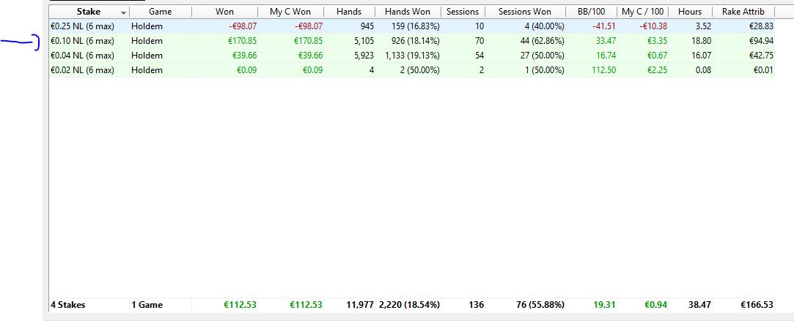
Task: Click the 18.80 hours cell
Action: [x=700, y=41]
